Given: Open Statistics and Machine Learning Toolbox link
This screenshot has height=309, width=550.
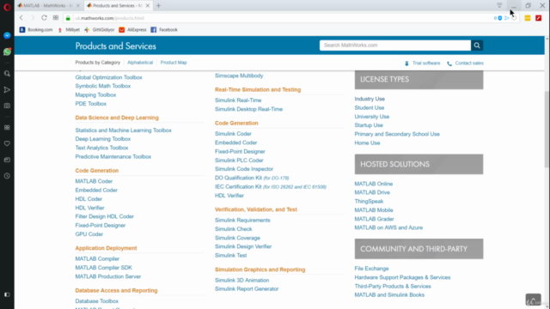Looking at the screenshot, I should coord(123,130).
